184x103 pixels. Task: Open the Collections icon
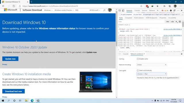pos(170,6)
